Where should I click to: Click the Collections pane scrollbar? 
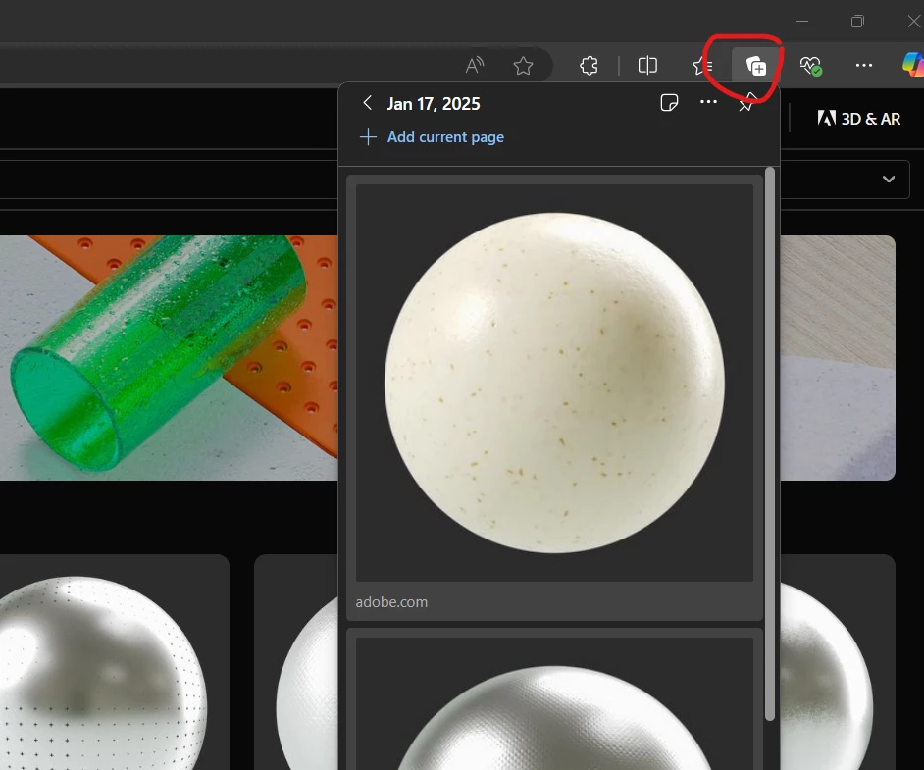770,443
